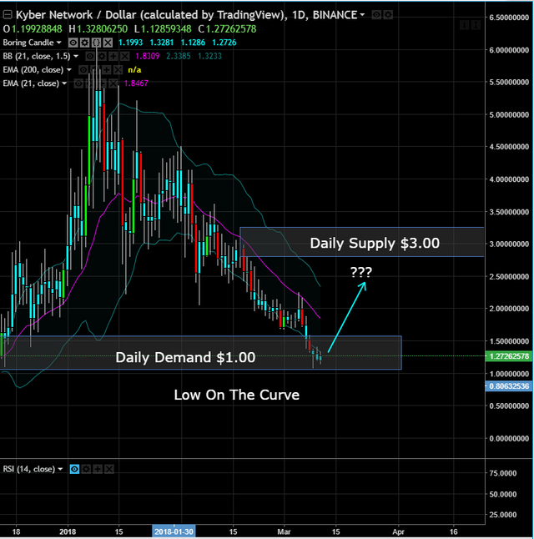Remove the EMA 200 indicator

point(118,70)
